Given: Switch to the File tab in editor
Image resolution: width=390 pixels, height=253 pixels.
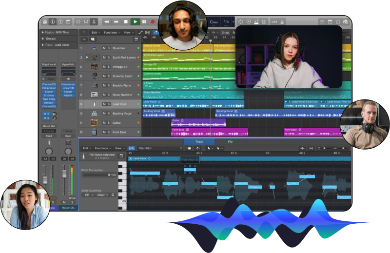Looking at the screenshot, I should [230, 142].
